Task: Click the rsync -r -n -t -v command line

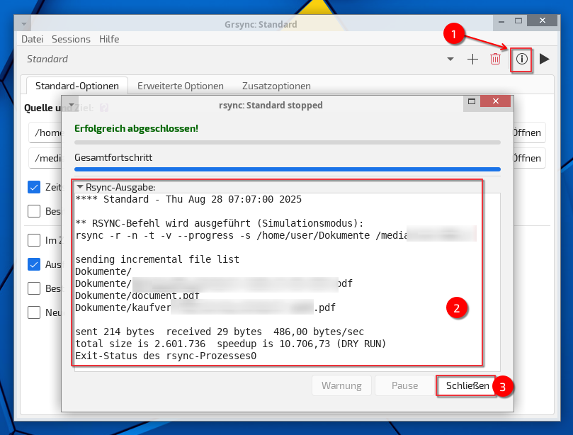Action: [x=242, y=235]
